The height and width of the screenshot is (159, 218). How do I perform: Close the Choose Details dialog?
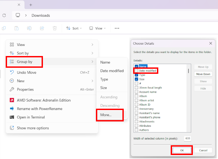point(211,43)
